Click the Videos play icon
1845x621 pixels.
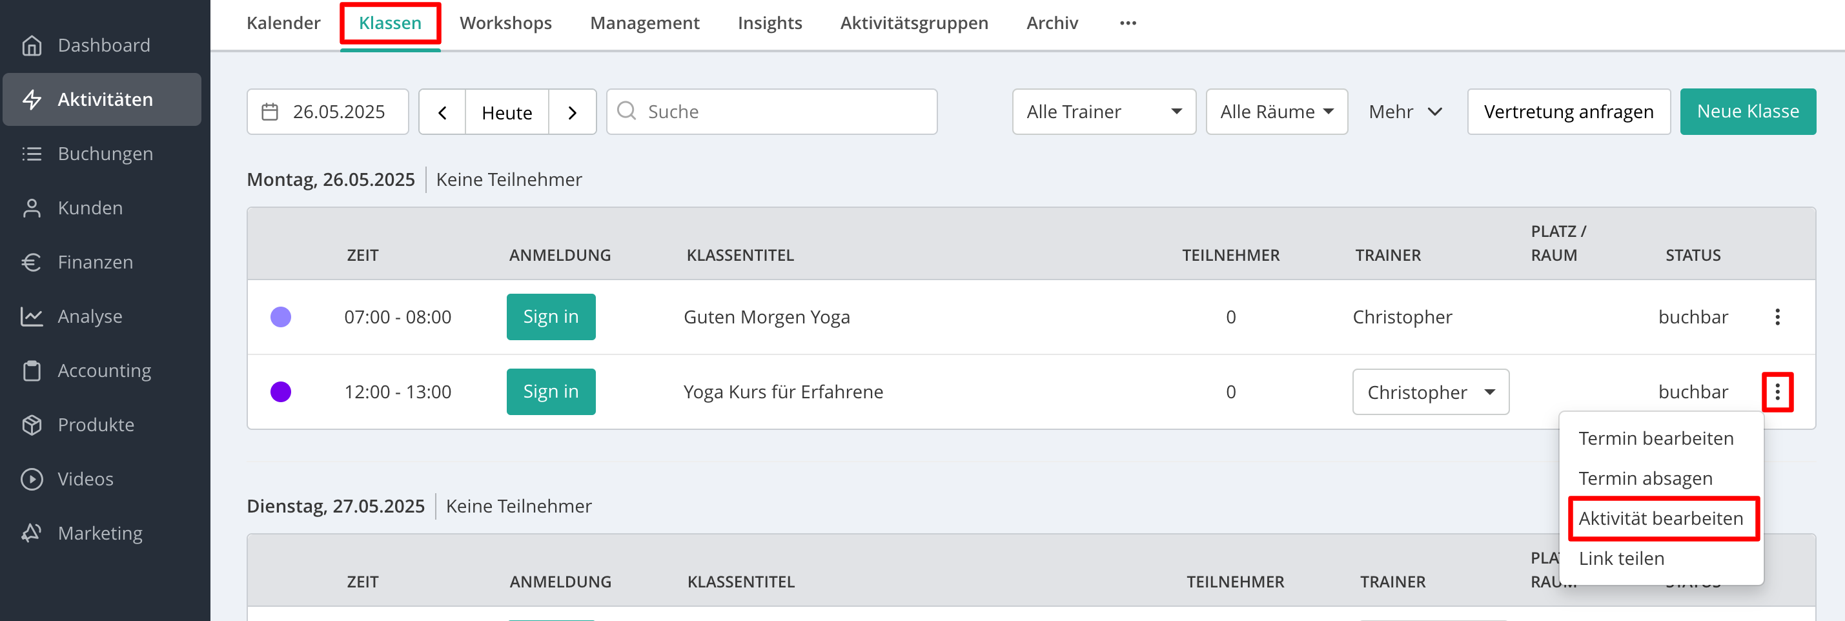[x=32, y=479]
